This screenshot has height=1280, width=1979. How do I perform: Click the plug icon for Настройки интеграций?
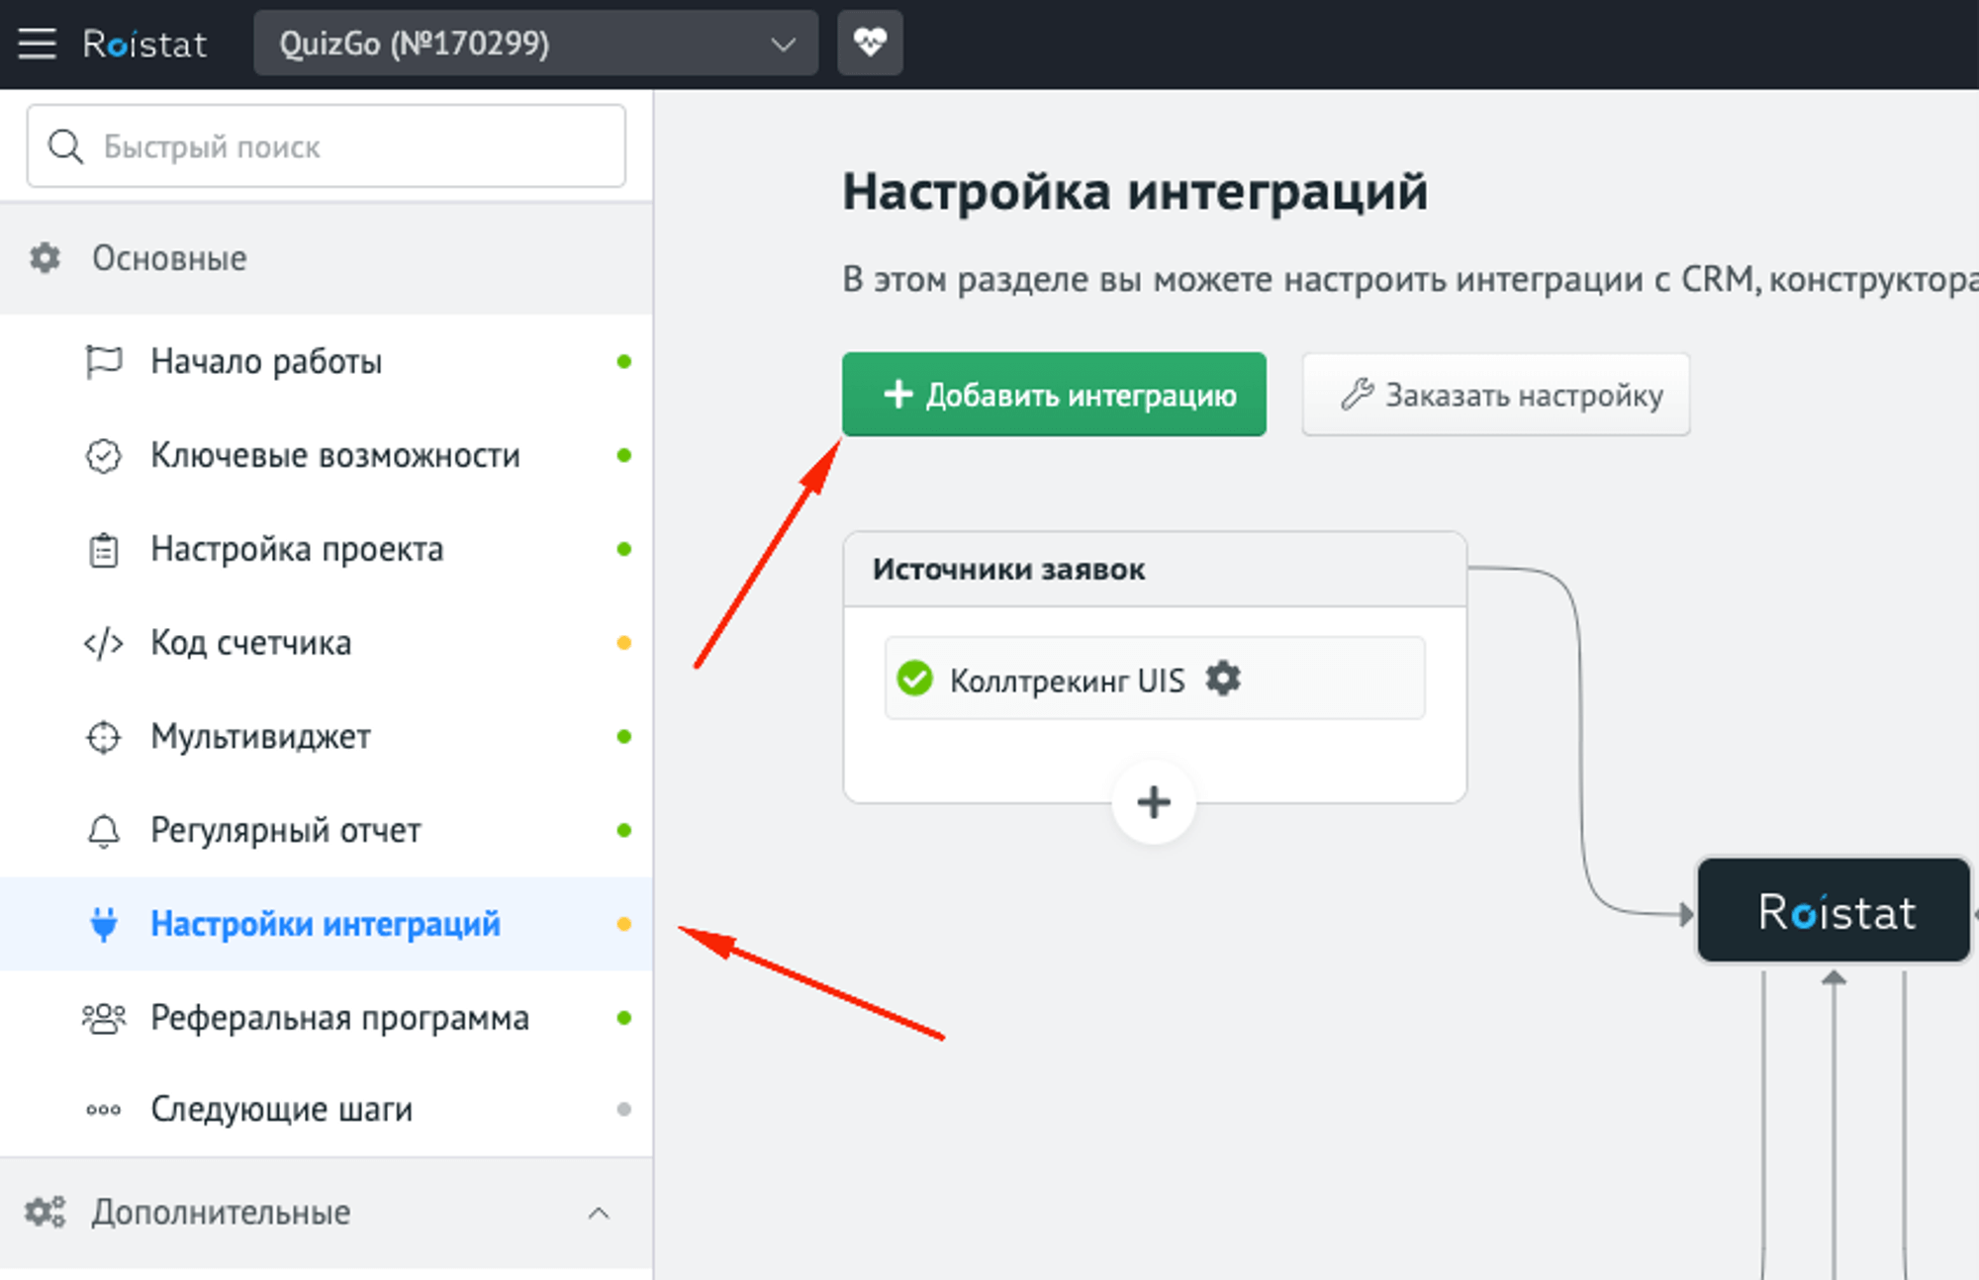click(103, 923)
